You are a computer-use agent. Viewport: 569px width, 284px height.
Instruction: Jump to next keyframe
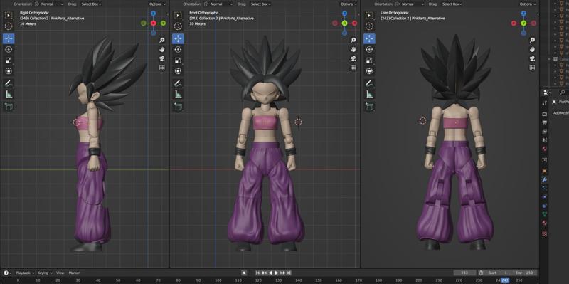pos(282,273)
